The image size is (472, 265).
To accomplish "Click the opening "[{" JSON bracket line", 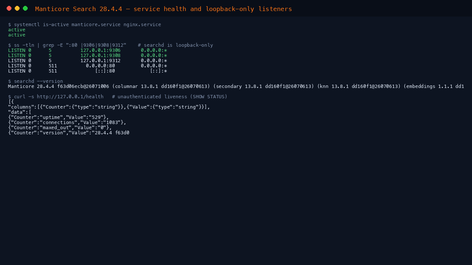I will click(x=11, y=102).
